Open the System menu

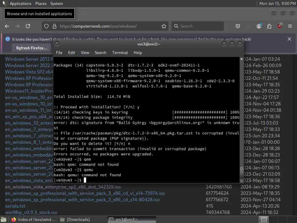57,3
